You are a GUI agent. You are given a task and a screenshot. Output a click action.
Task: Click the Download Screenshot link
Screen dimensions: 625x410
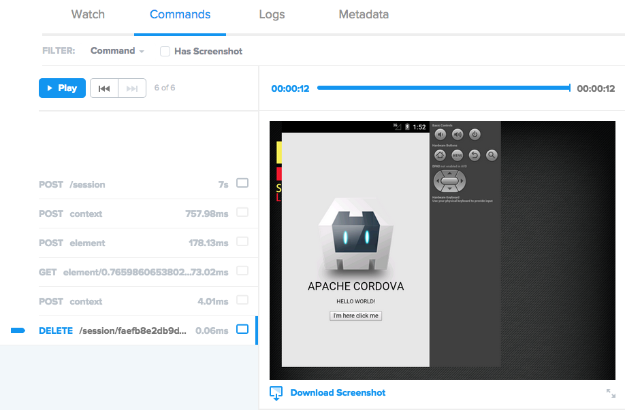click(338, 392)
